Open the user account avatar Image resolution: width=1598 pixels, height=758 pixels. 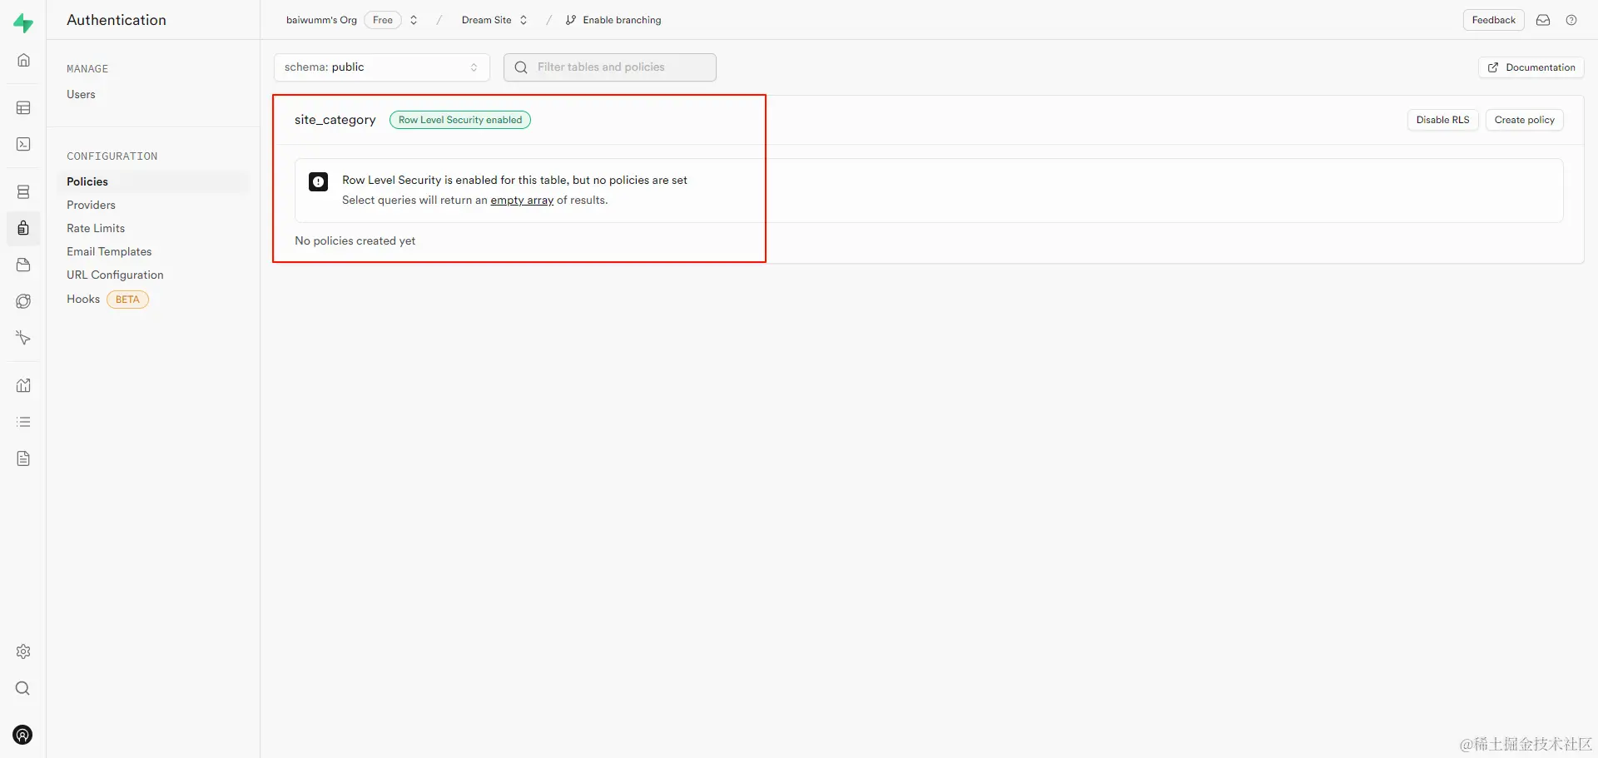pyautogui.click(x=23, y=735)
